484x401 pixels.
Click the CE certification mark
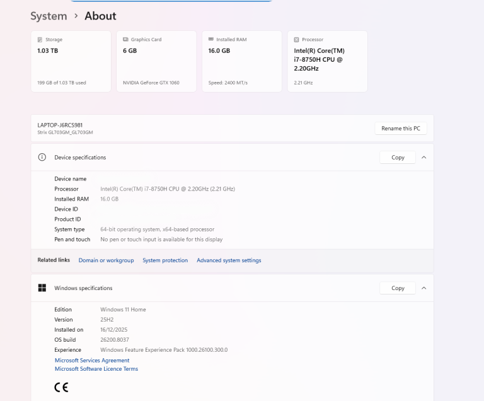pos(61,387)
